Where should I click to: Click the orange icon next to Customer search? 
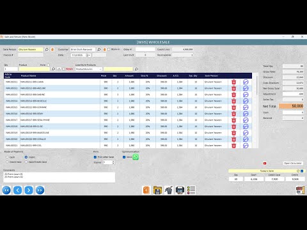coord(104,49)
